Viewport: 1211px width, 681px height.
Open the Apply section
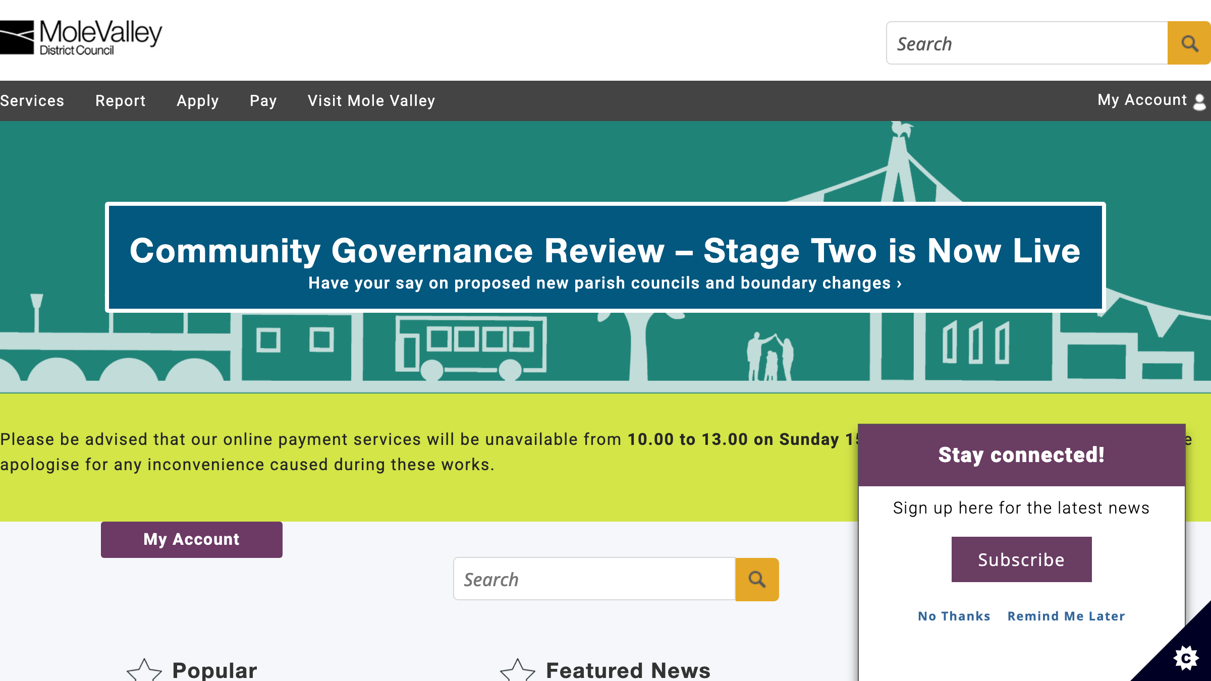click(x=198, y=100)
